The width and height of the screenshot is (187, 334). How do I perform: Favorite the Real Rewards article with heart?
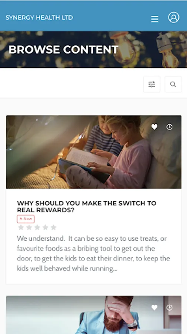tap(154, 127)
